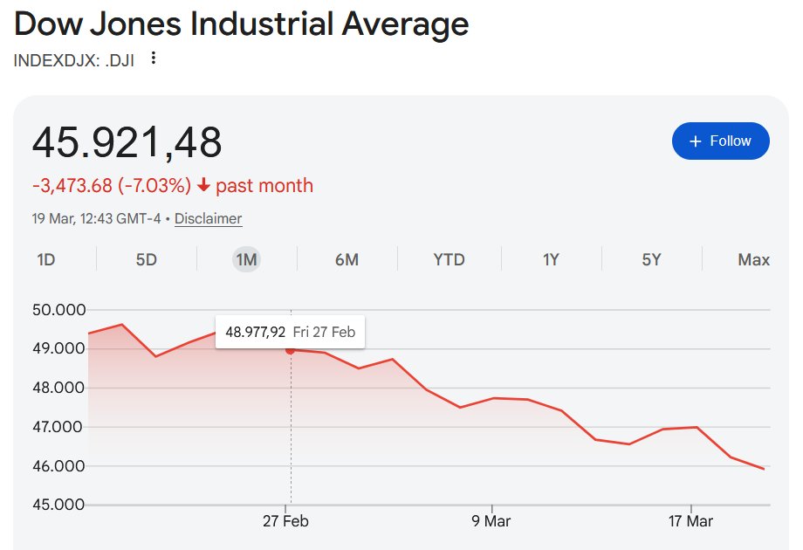Open the three-dot options menu beside INDEXDJX
Image resolution: width=803 pixels, height=550 pixels.
pos(153,58)
